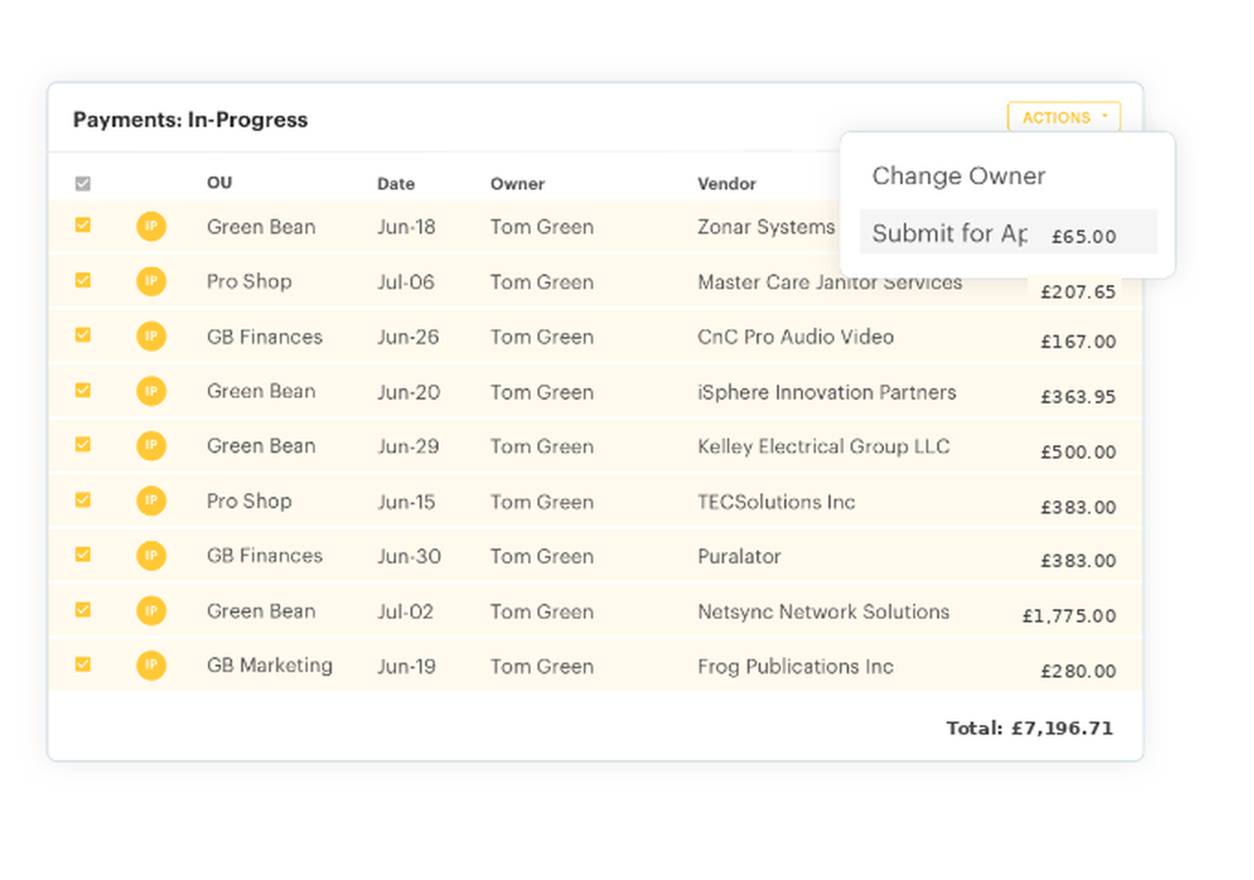Click the Jun-26 date cell
Image resolution: width=1254 pixels, height=880 pixels.
408,337
